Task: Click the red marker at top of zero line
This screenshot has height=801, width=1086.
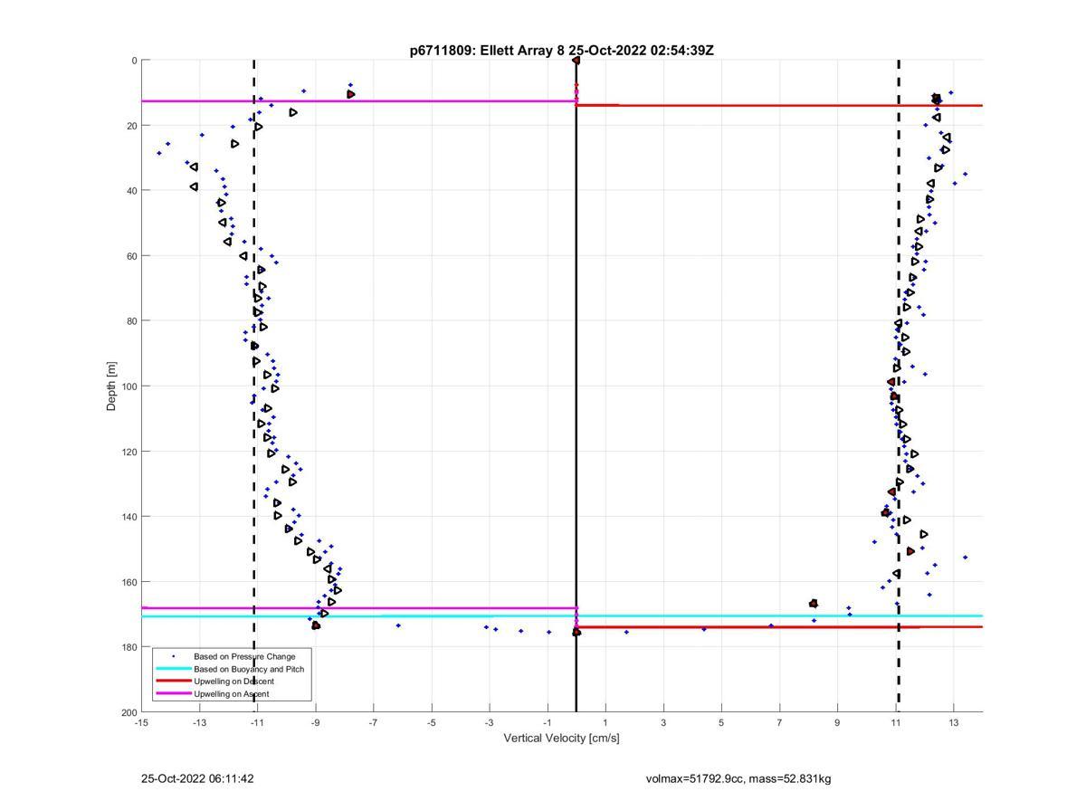Action: click(x=576, y=61)
